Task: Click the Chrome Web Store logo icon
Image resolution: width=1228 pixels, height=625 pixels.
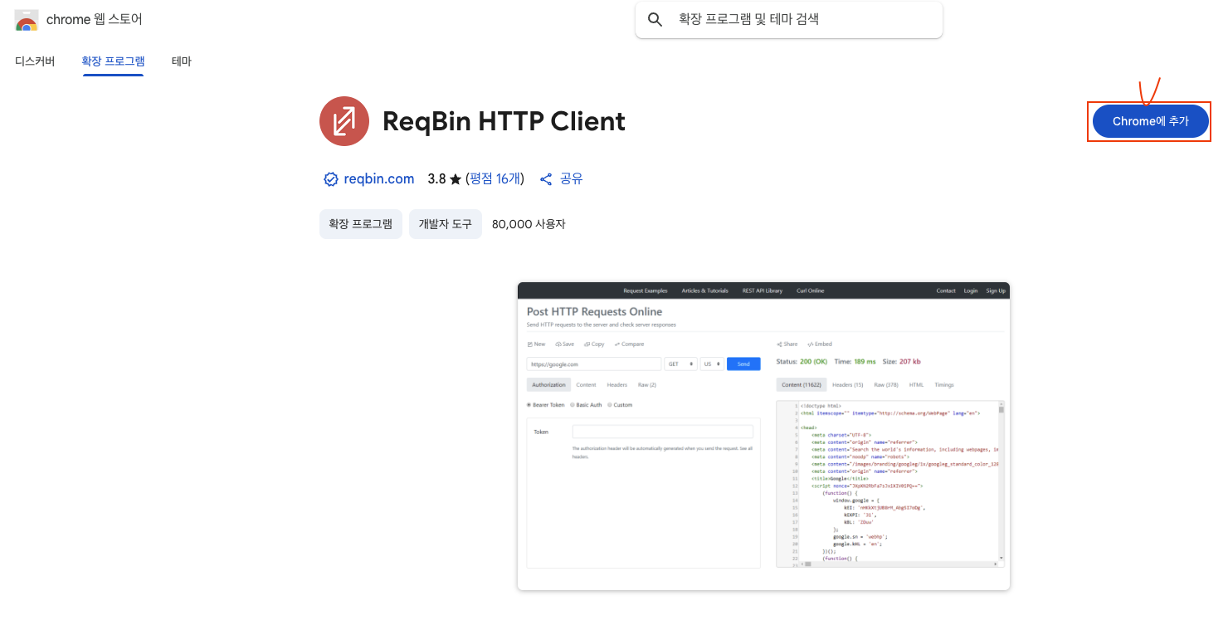Action: [x=27, y=20]
